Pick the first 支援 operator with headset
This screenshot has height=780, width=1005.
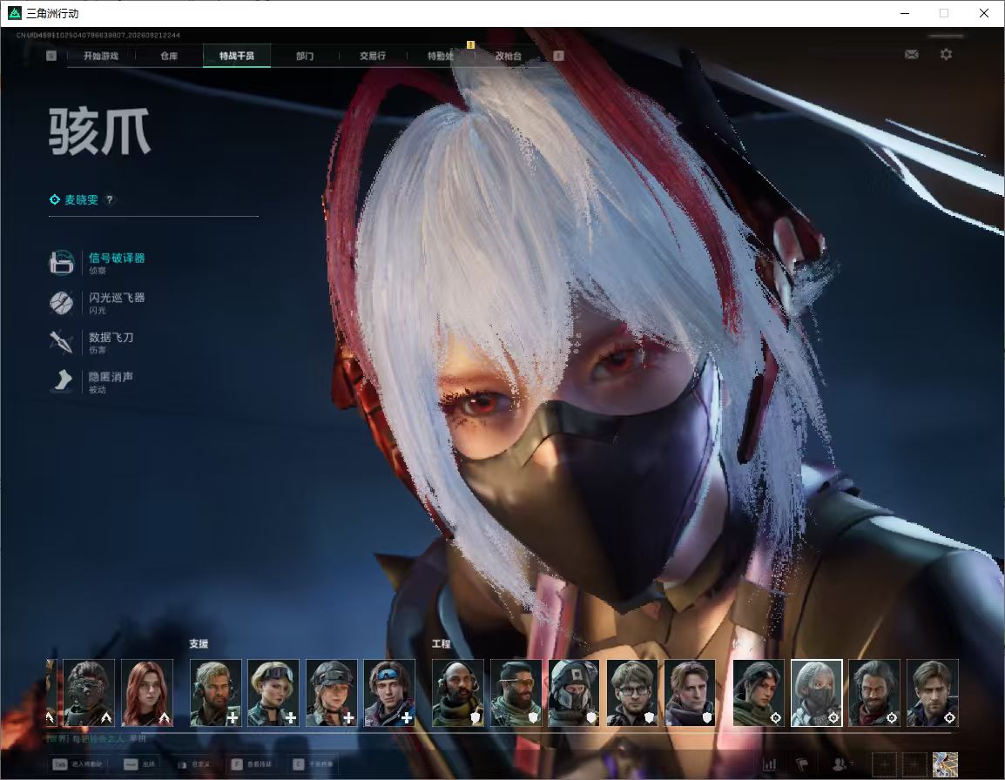(215, 693)
